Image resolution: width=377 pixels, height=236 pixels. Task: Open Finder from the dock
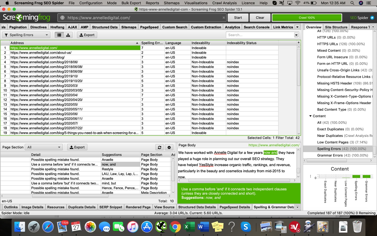pyautogui.click(x=19, y=227)
